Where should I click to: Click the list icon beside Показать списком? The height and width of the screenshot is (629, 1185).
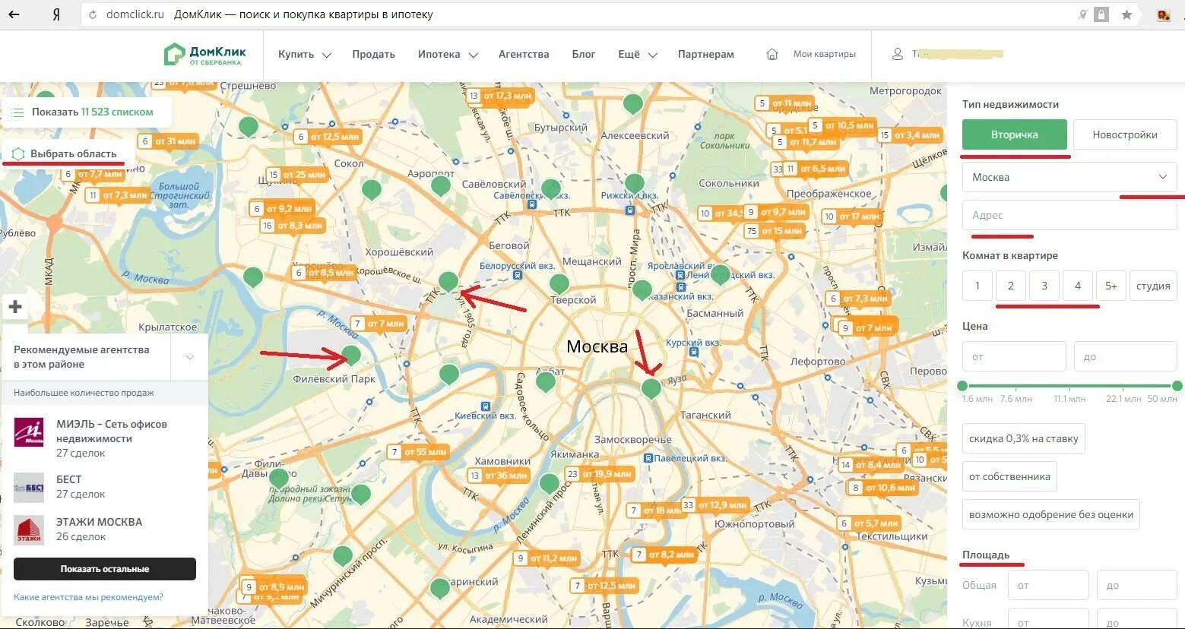[17, 112]
